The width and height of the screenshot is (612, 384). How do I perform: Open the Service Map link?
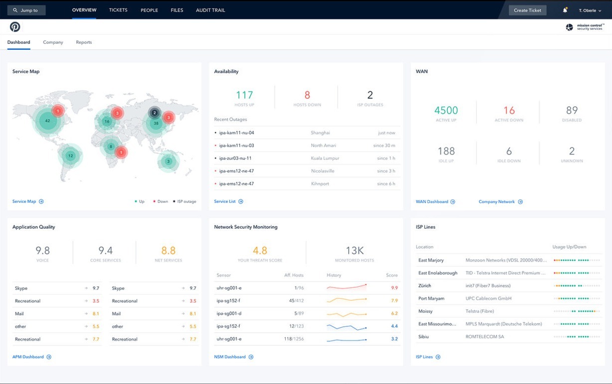tap(24, 202)
